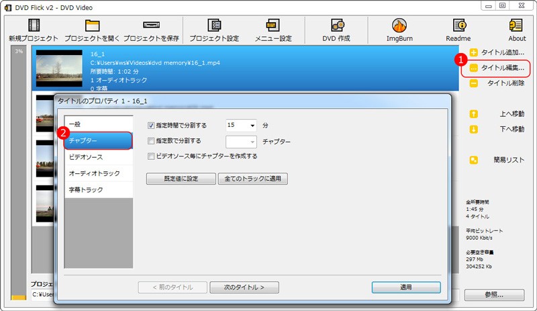Click 全てのトラックに適用 button
537x311 pixels.
[253, 179]
